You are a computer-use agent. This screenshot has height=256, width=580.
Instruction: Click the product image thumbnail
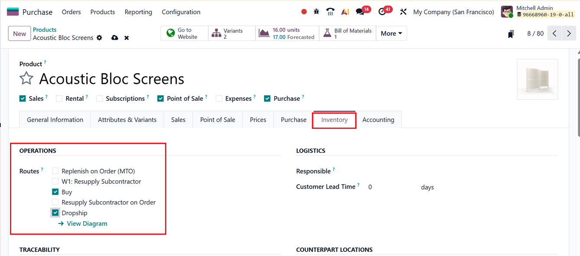click(537, 80)
